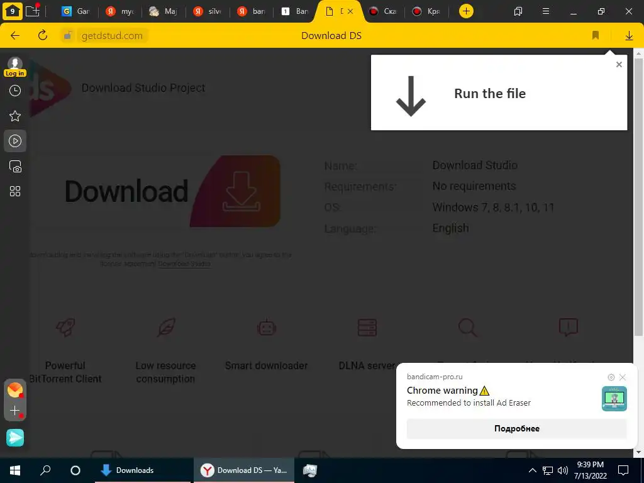Click the 'Run the file' download prompt
Screen dimensions: 644x483
(499, 93)
